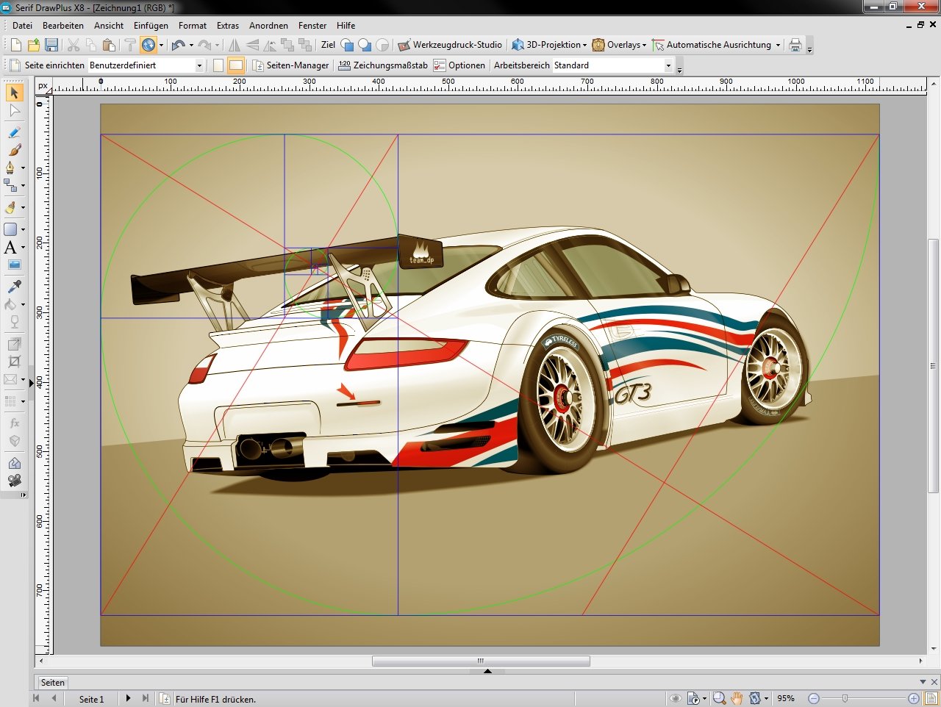Toggle the blue globe toolbar button
Viewport: 941px width, 707px height.
149,45
